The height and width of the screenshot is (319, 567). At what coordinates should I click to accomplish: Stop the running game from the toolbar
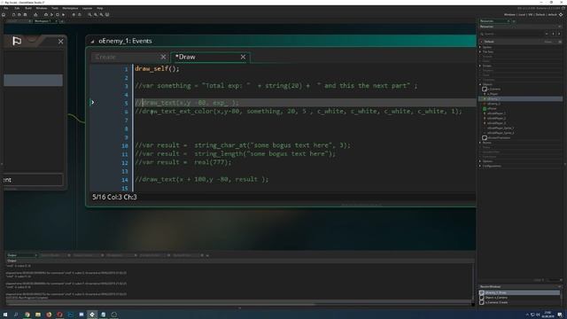[x=58, y=15]
